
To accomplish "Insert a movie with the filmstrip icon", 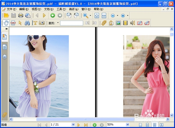I will point(125,23).
